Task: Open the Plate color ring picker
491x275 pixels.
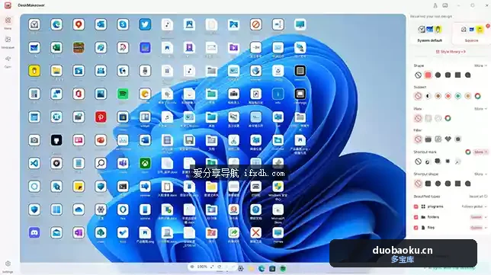Action: (448, 118)
